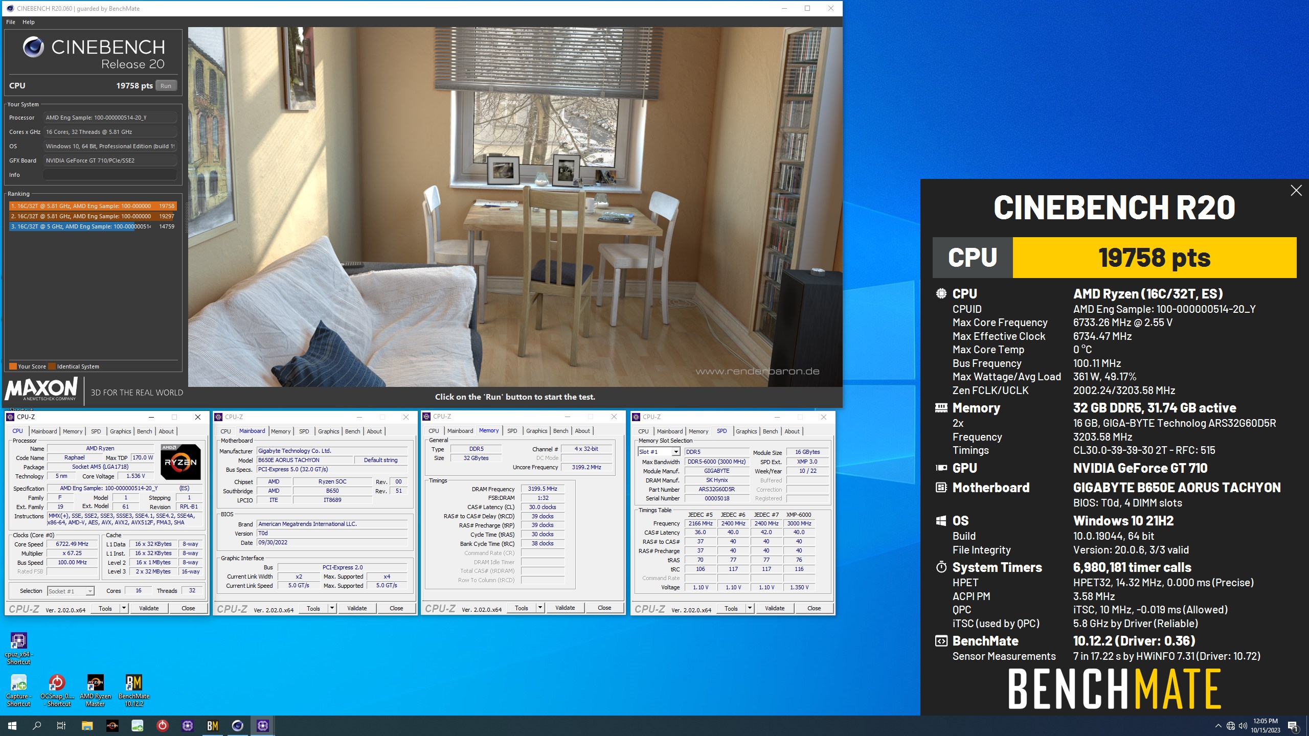
Task: Click the ranking list scrollbar handle
Action: click(x=186, y=217)
